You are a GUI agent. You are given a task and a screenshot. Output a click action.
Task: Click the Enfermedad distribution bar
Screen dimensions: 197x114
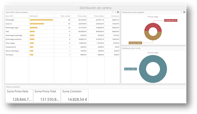pos(41,20)
